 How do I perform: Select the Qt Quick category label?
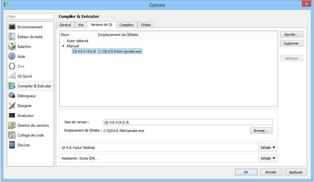25,76
